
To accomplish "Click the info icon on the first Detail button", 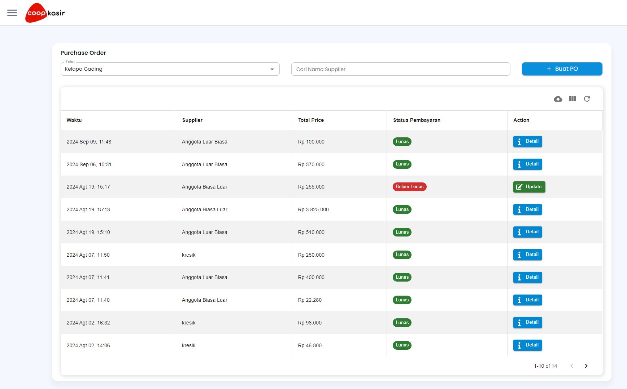I will pos(520,141).
